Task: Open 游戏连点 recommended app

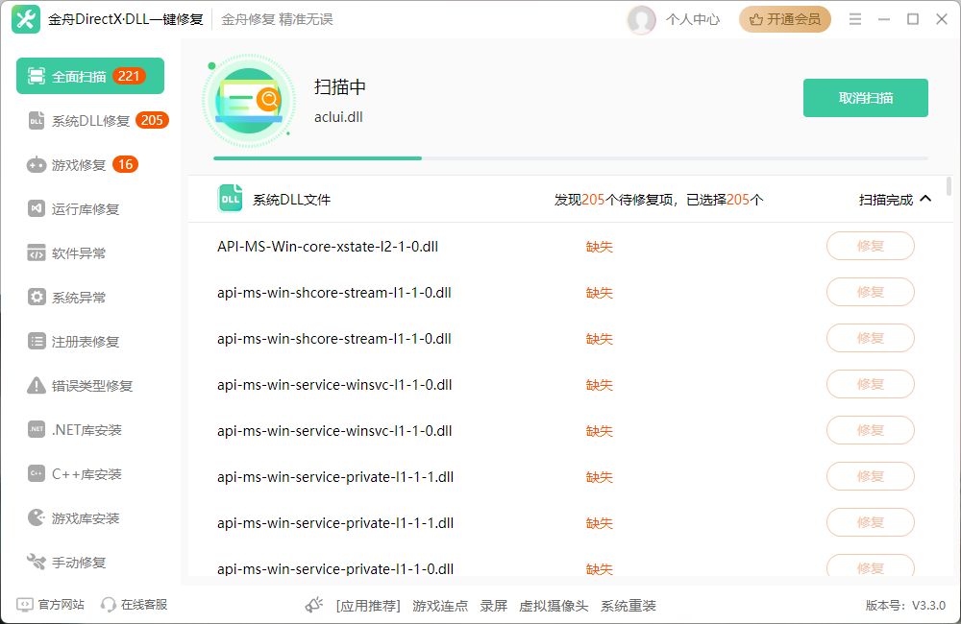Action: tap(440, 606)
